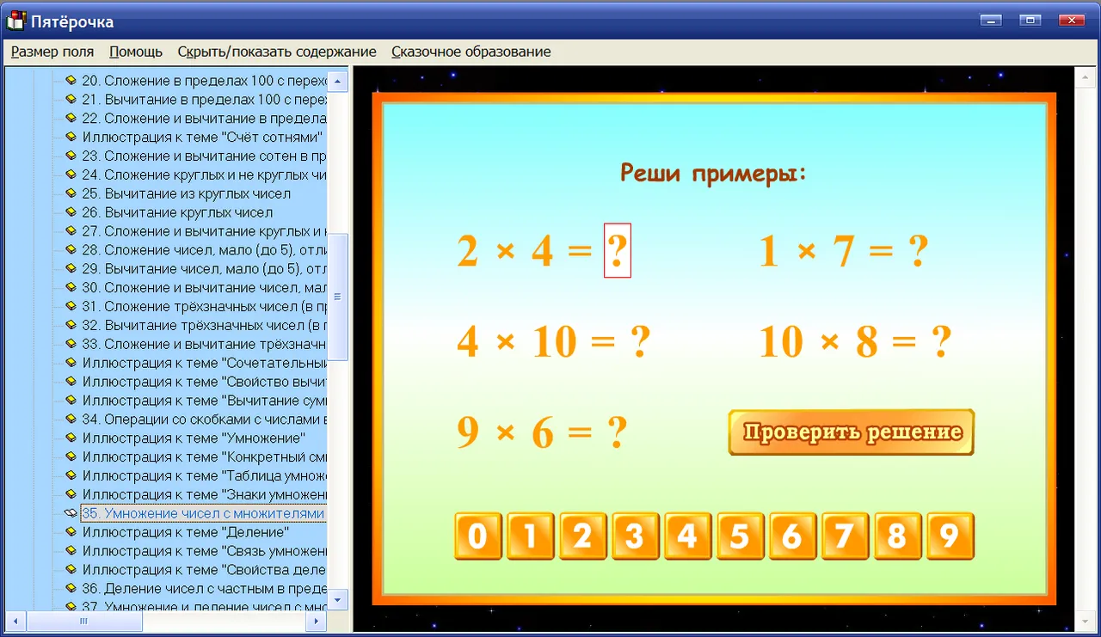Click book icon beside lesson 36 Деление

click(71, 589)
